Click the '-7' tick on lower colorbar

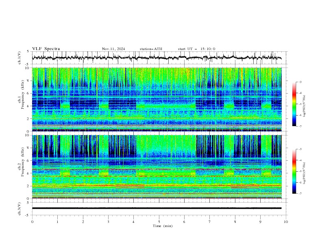tap(300, 194)
